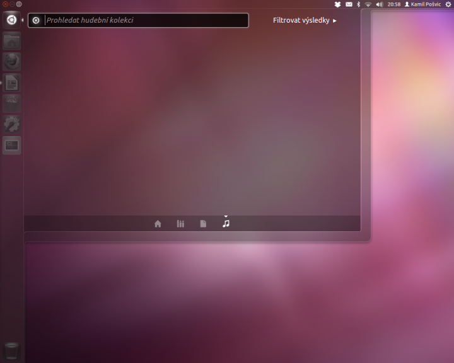Expand 'Filtrovat výsledky' filter panel
The height and width of the screenshot is (363, 454).
pyautogui.click(x=305, y=21)
